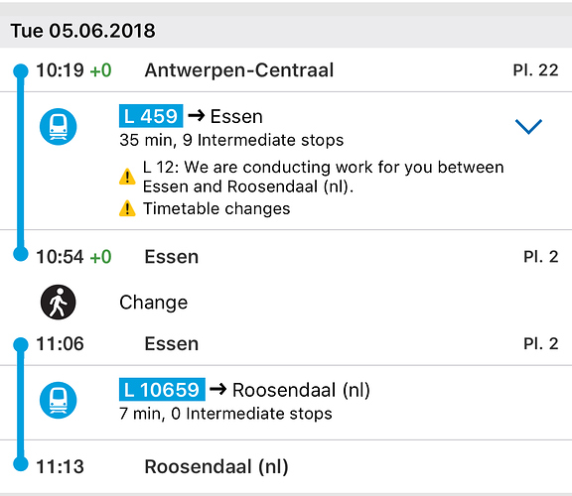Viewport: 572px width, 496px height.
Task: Open the Timetable changes notice
Action: [x=216, y=209]
